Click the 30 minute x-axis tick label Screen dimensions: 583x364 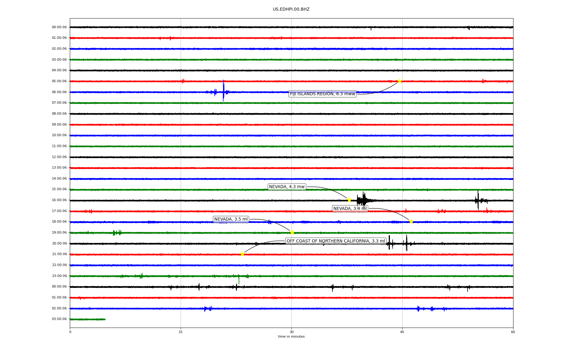[x=291, y=332]
